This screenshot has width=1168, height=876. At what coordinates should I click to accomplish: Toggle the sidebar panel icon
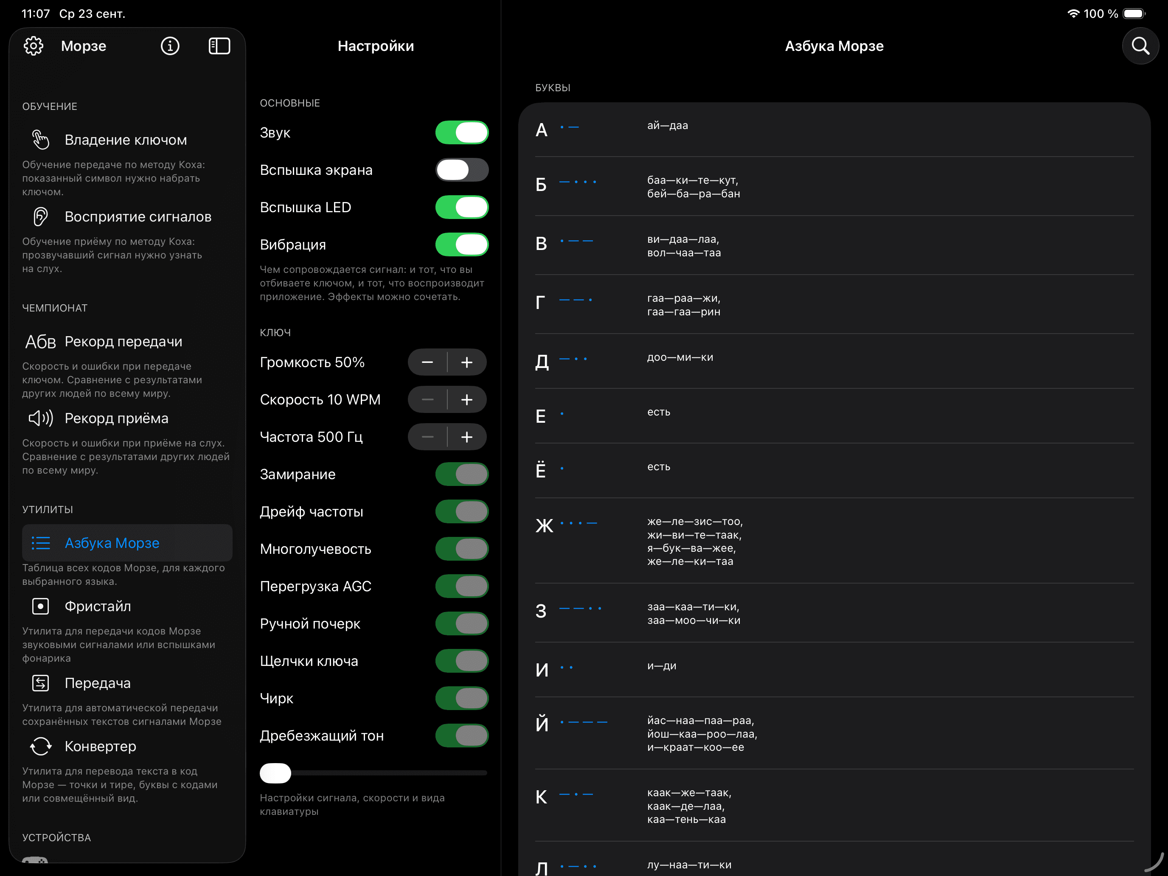[219, 46]
